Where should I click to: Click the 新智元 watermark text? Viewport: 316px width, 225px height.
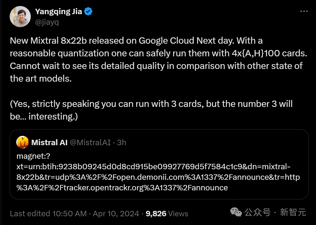tap(293, 212)
